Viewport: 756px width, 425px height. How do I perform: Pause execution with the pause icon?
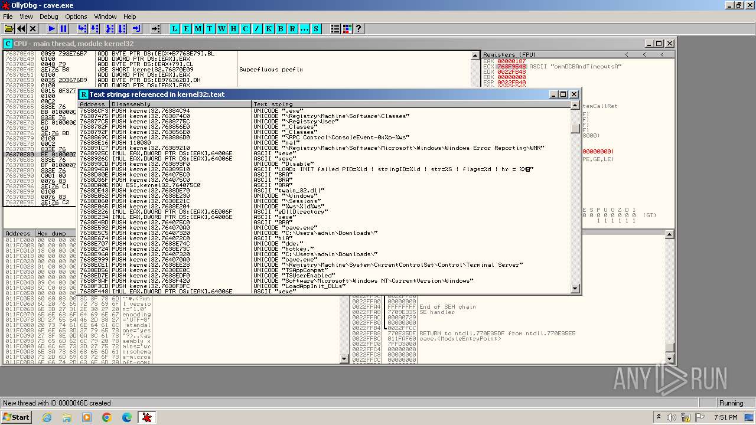point(64,28)
